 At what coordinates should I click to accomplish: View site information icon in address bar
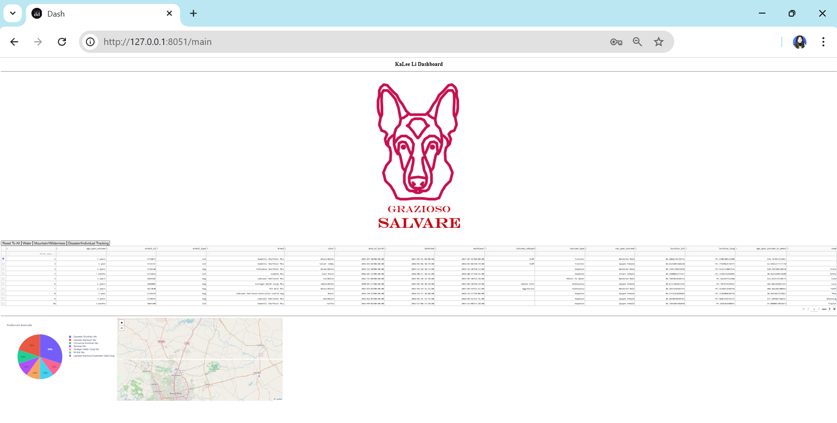point(90,42)
